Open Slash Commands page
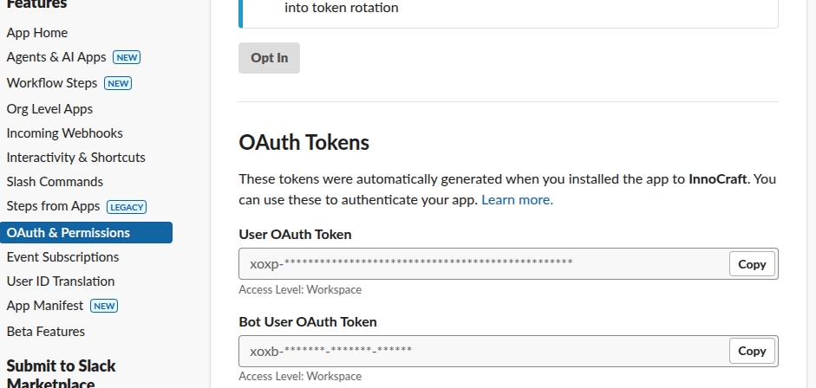 (x=55, y=182)
